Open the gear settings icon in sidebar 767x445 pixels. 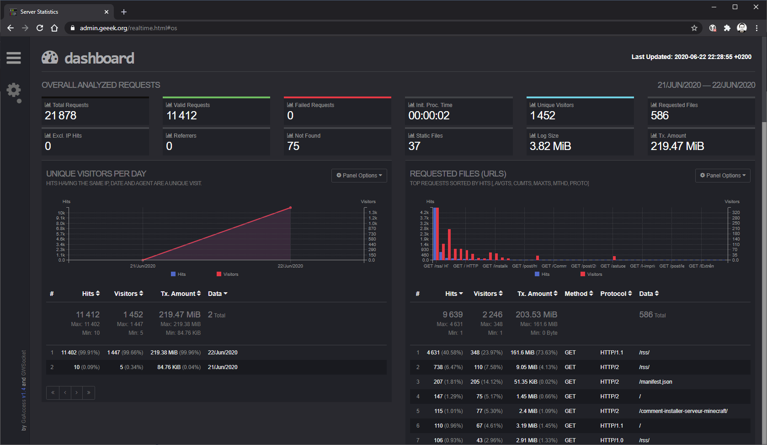coord(14,90)
